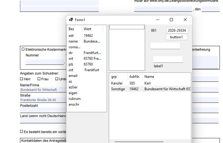Image resolution: width=223 pixels, height=143 pixels.
Task: Click the text box below button1
Action: [x=165, y=46]
